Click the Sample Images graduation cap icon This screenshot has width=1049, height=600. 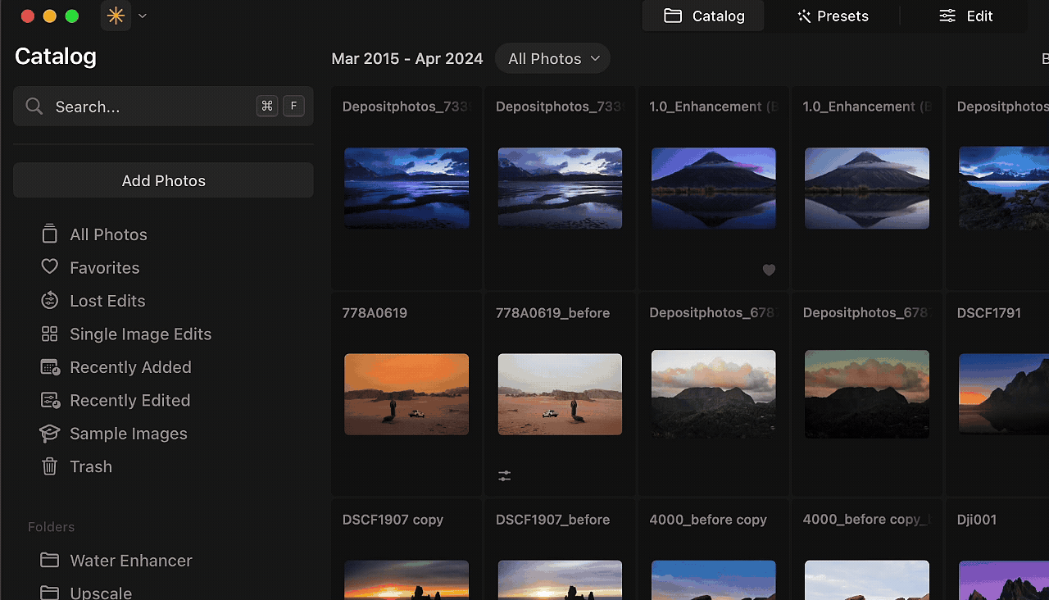(50, 434)
